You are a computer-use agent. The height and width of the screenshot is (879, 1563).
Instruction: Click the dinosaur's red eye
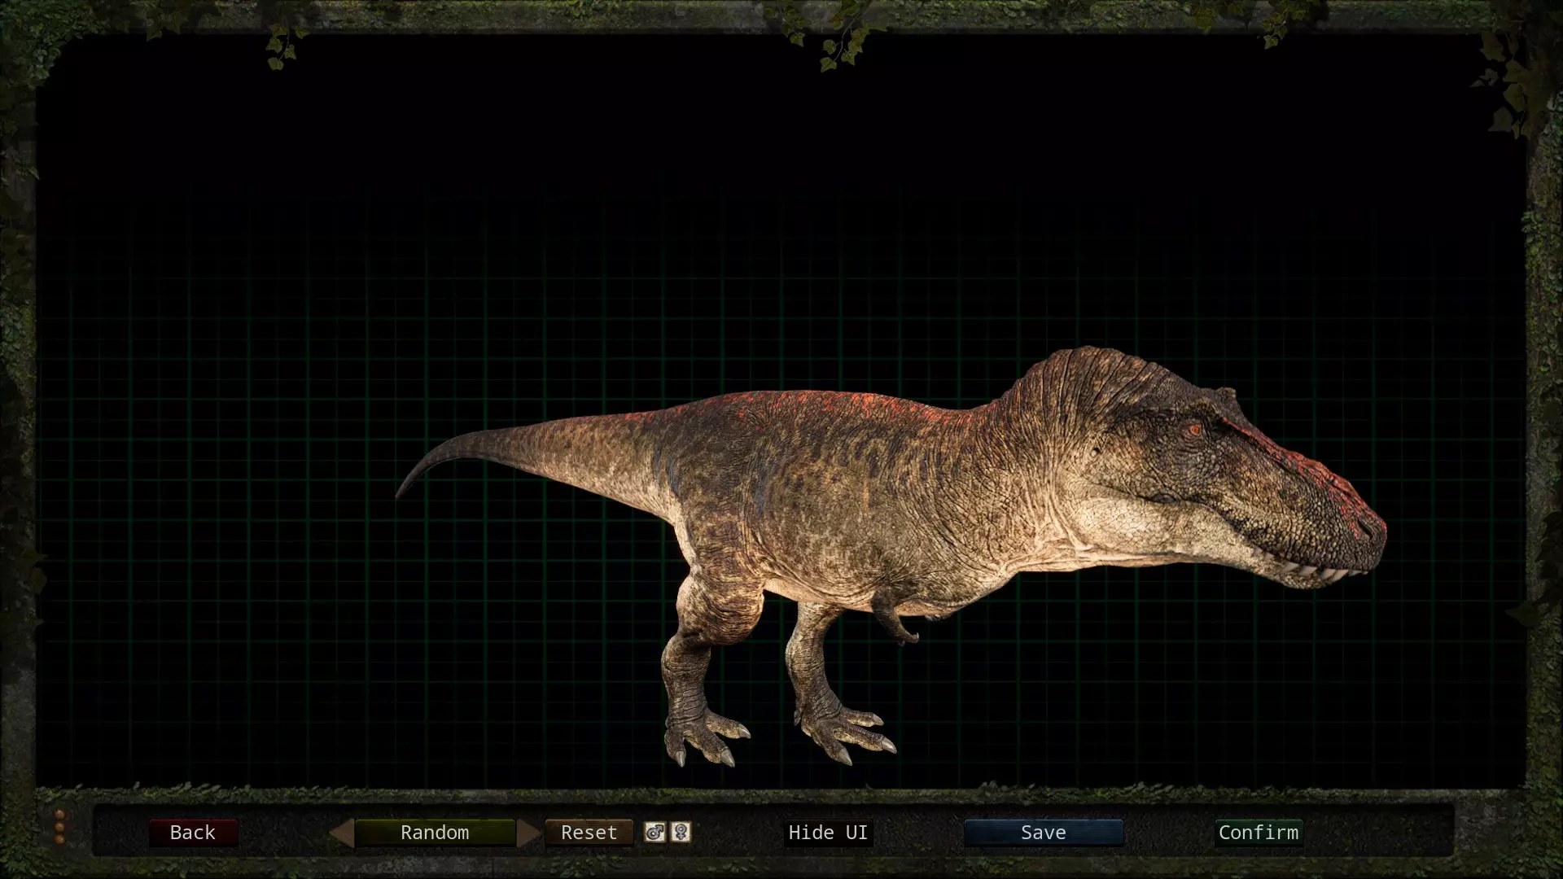click(1194, 429)
